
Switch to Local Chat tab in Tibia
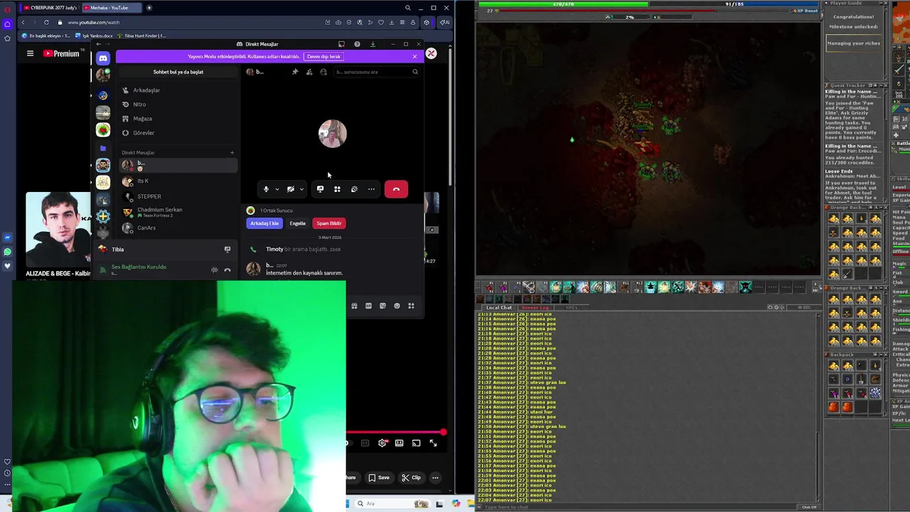(x=498, y=307)
